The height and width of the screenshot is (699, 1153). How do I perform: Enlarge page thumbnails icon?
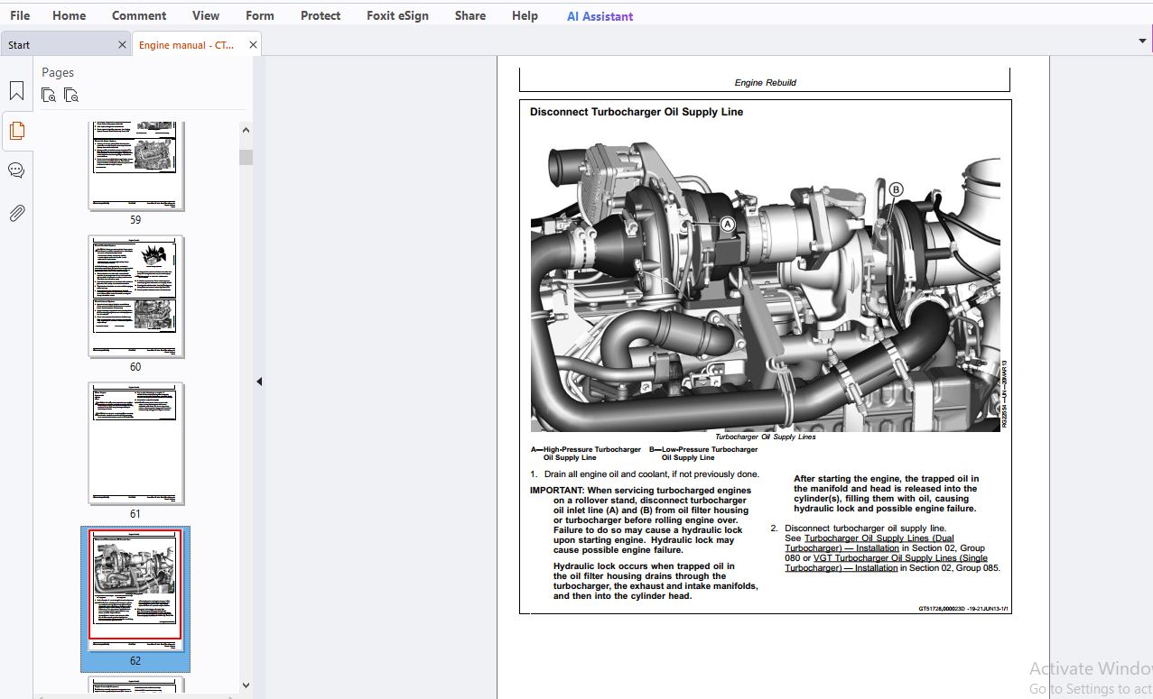coord(49,95)
